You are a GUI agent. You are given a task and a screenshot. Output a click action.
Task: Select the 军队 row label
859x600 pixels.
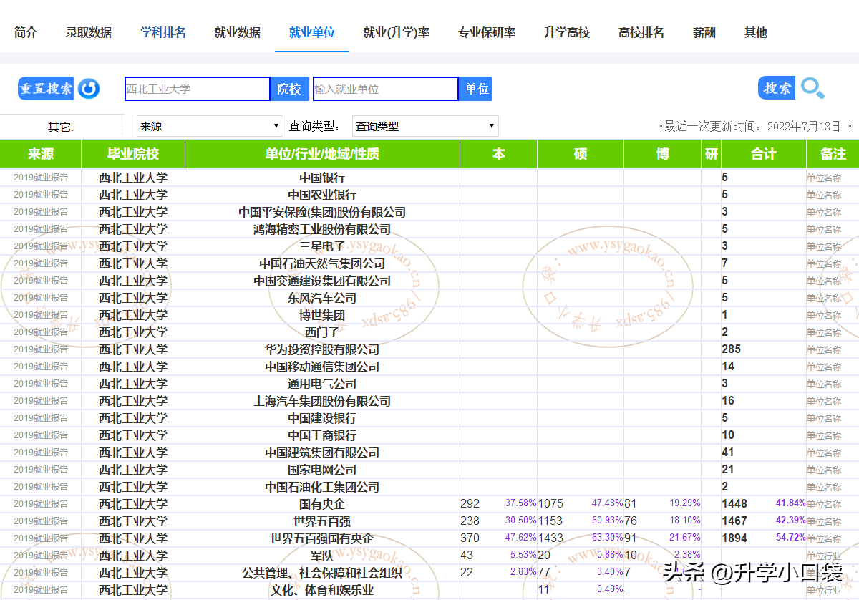322,556
